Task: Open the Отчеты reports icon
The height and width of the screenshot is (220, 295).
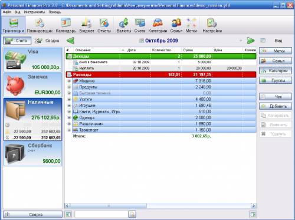Action: 104,25
